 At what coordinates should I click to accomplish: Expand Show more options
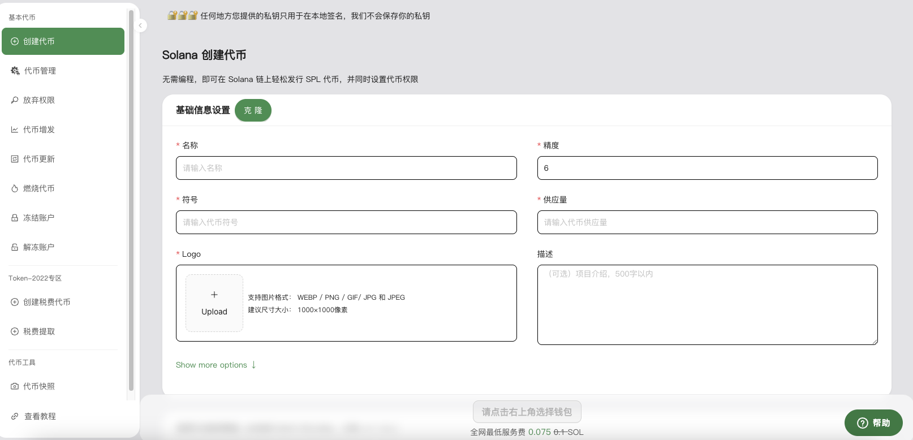tap(216, 365)
